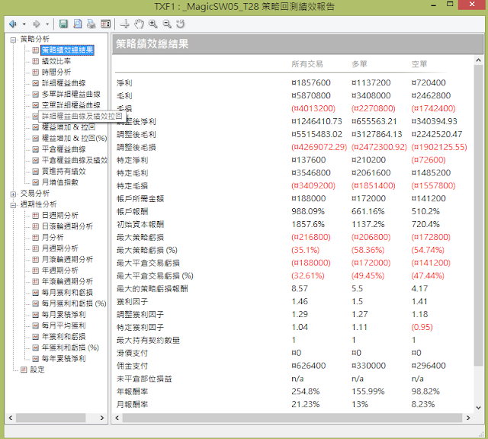The width and height of the screenshot is (488, 439).
Task: Open 月分析 table item
Action: (53, 237)
